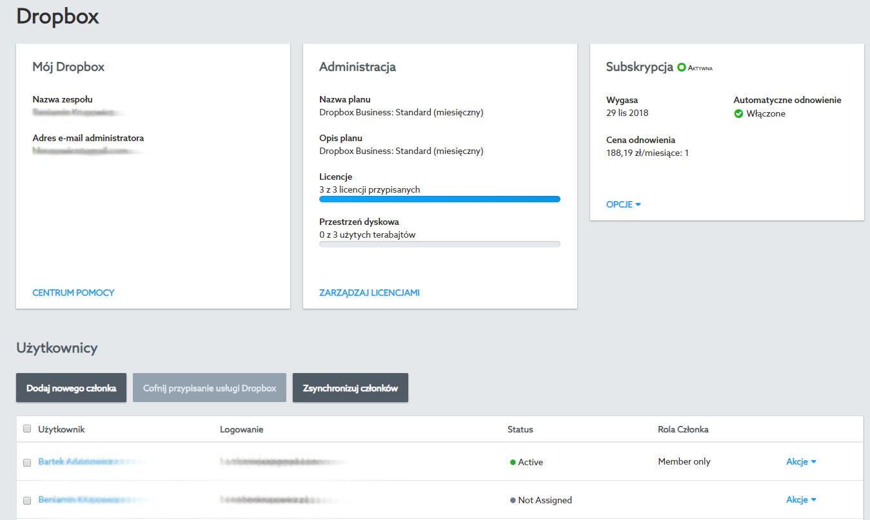Click the Administracja card title
The image size is (870, 520).
357,67
